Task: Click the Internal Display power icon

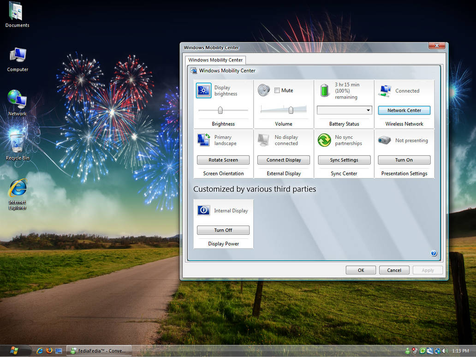Action: pos(204,210)
